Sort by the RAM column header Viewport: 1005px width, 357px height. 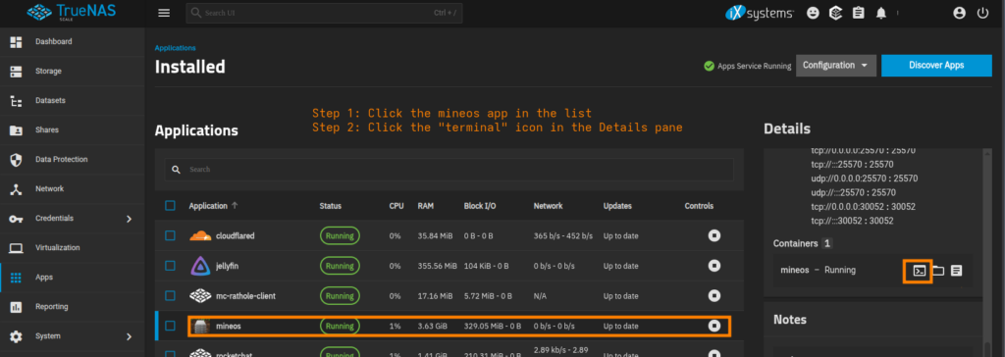tap(426, 206)
